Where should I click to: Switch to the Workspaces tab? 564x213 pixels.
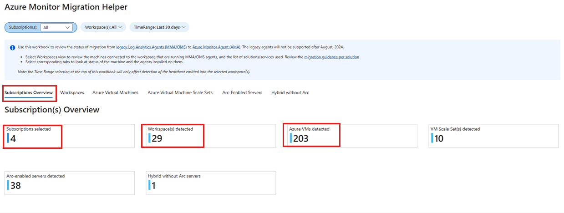72,92
